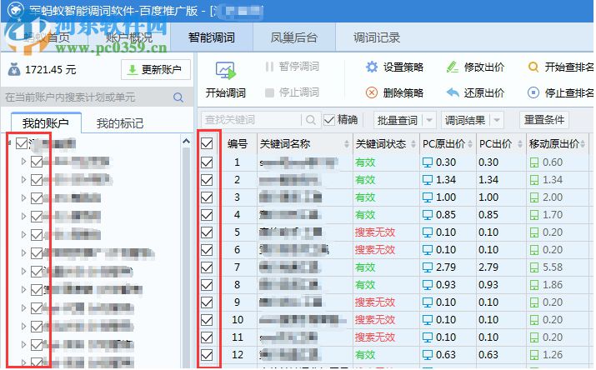This screenshot has height=370, width=596.
Task: Select the My Account (我的账户) tab
Action: coord(46,123)
